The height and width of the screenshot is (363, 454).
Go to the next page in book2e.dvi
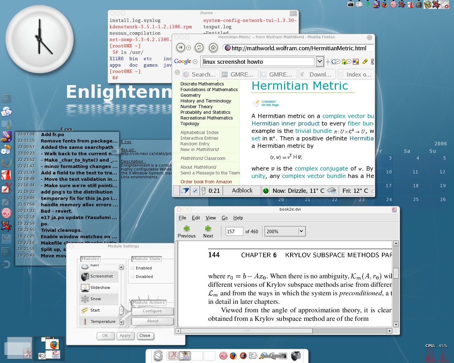pos(208,231)
